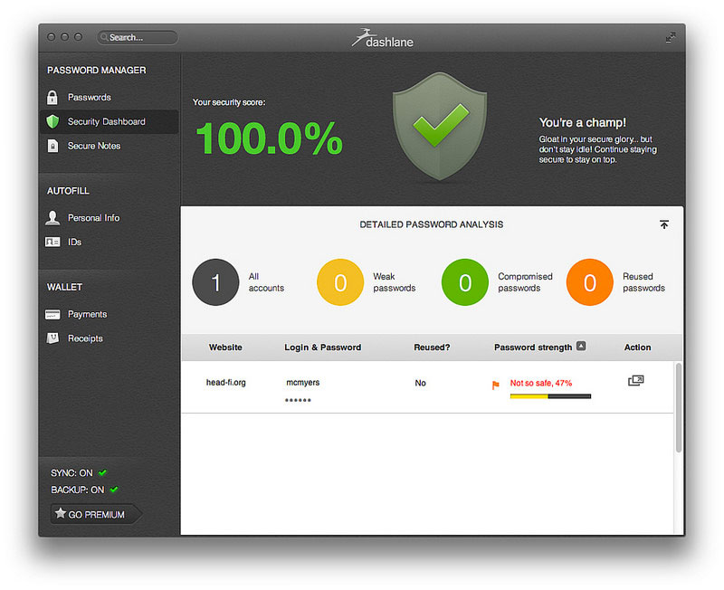Screen dimensions: 724x590
Task: Click the minimize window button
Action: [x=64, y=37]
